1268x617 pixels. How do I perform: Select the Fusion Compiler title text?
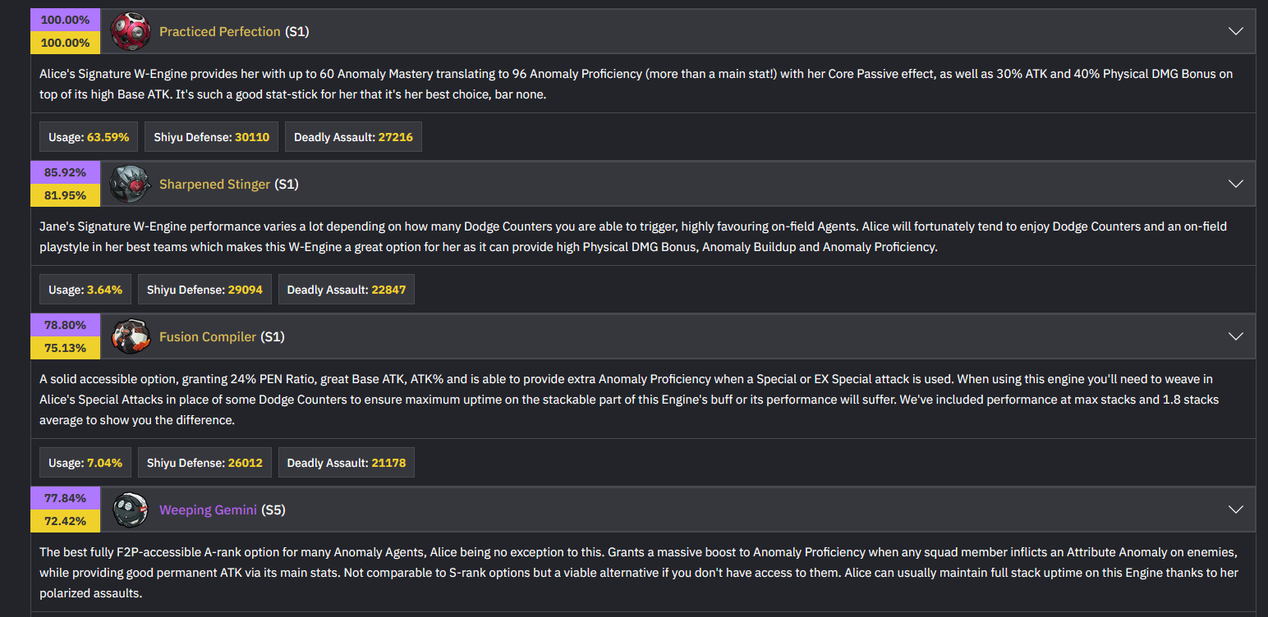(x=208, y=336)
